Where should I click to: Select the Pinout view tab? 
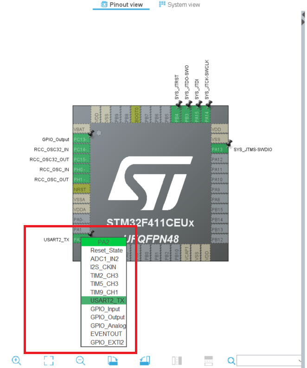tap(122, 5)
